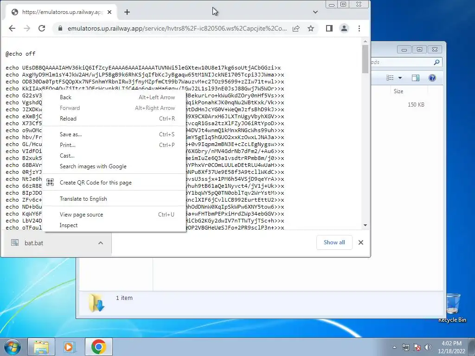Click the page vertical scrollbar thumb

[x=366, y=59]
